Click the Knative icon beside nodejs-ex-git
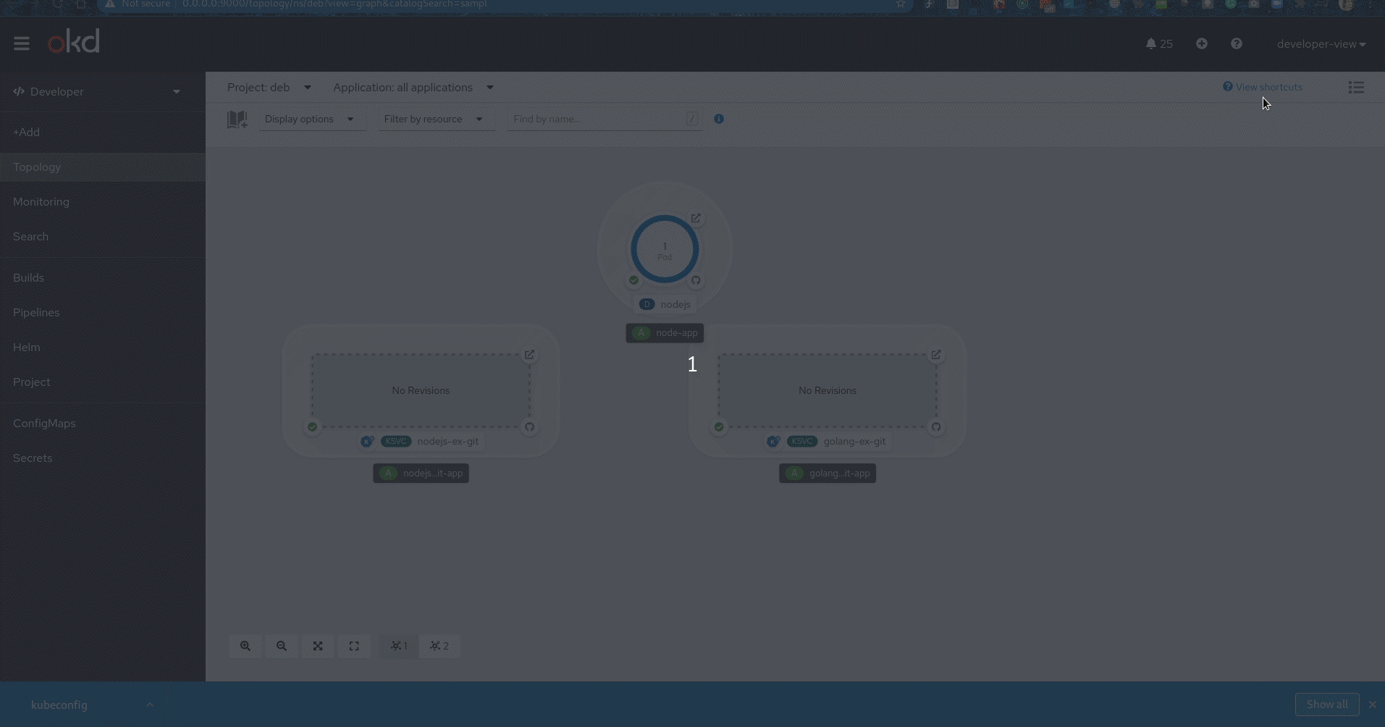The image size is (1385, 727). 367,441
